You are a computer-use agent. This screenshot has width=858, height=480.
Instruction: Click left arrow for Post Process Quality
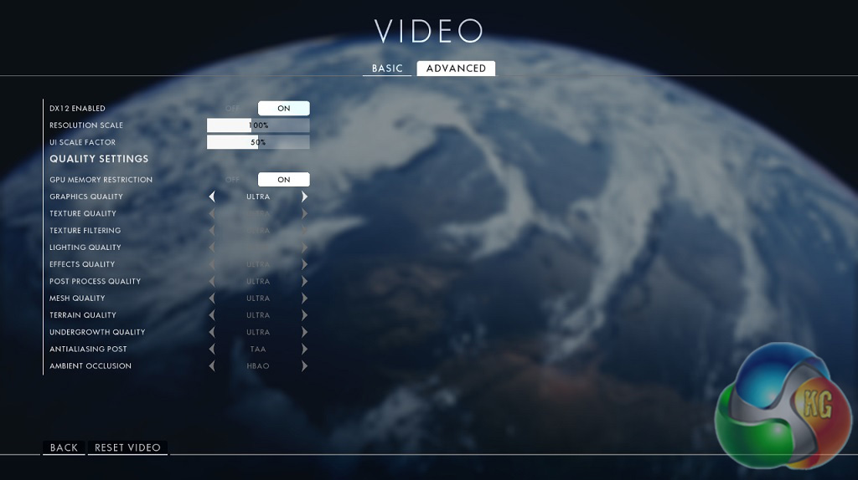click(x=212, y=281)
